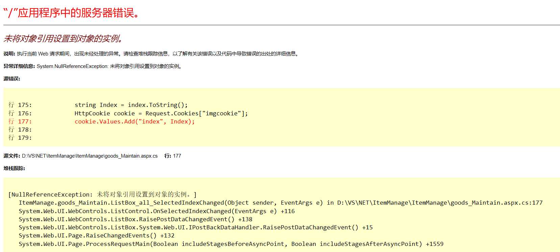Click the 堆栈跟踪 stack trace label
Screen dimensions: 560x252
pyautogui.click(x=14, y=168)
